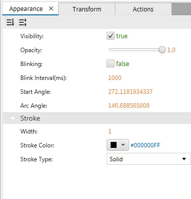The image size is (191, 199).
Task: Click the categorized sort icon with arrows
Action: point(23,22)
